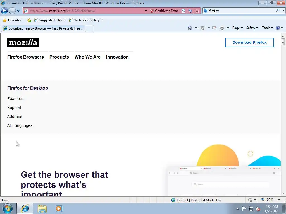The width and height of the screenshot is (286, 214).
Task: Open the Firefox Browsers nav menu
Action: [25, 57]
